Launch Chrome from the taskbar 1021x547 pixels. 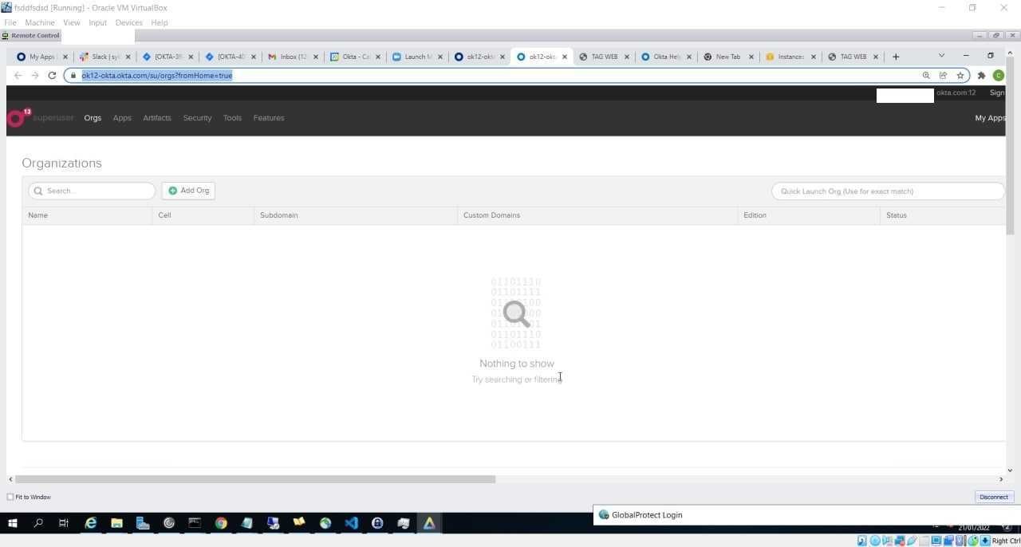[x=221, y=523]
